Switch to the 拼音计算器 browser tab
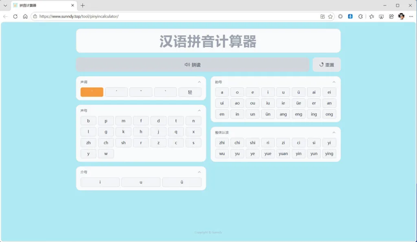This screenshot has width=417, height=242. coord(44,5)
